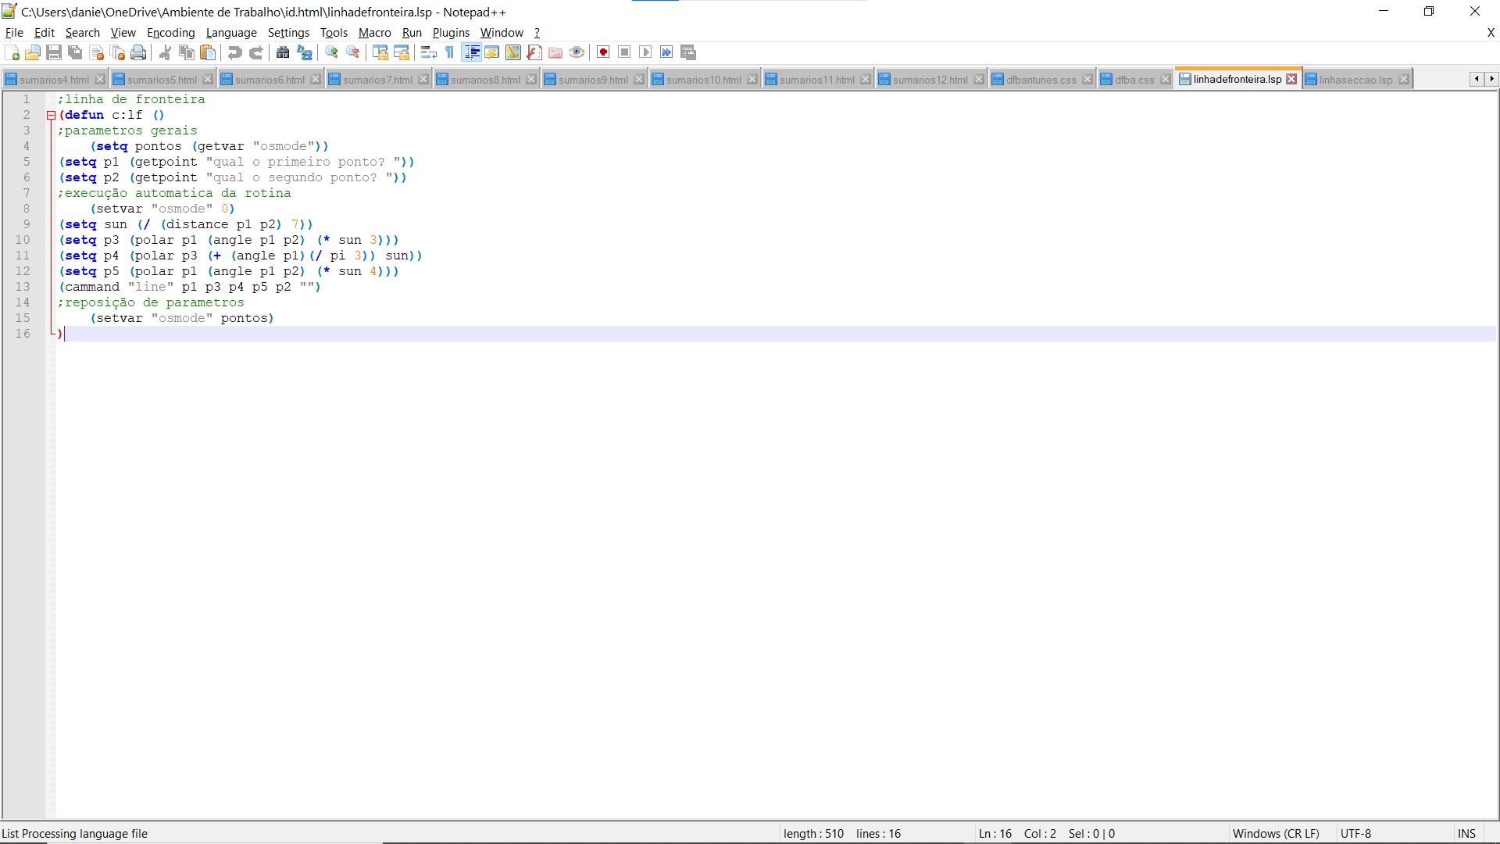Toggle Folder as Workspace icon
1500x844 pixels.
[555, 52]
